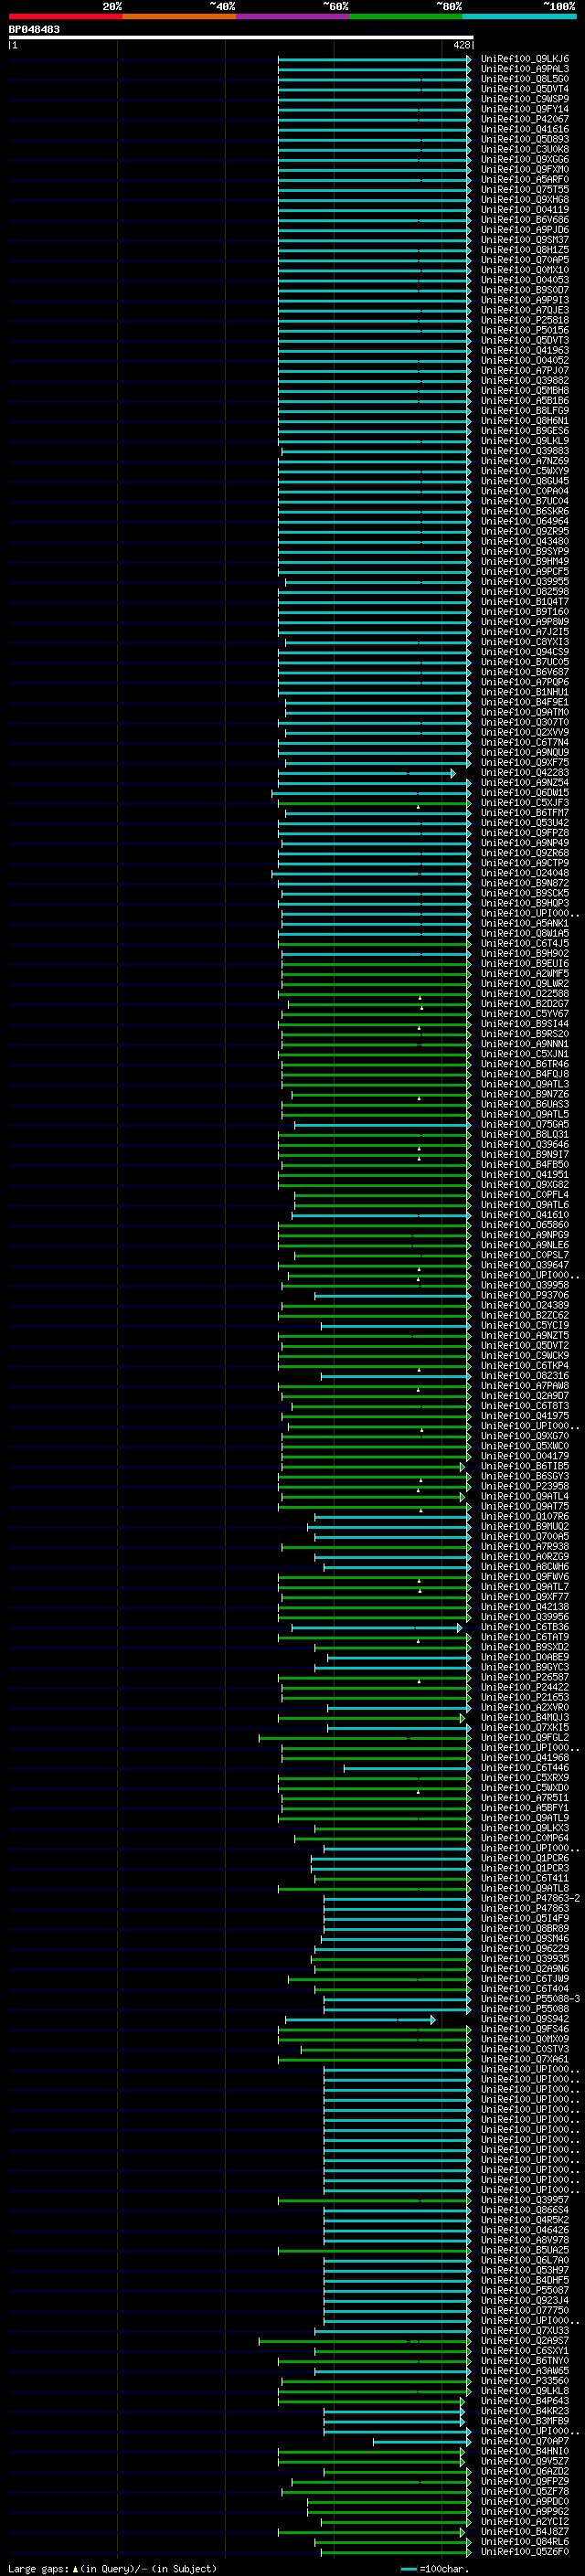Select hit label UniRef100_Q6DW15
Viewport: 585px width, 2576px height.
pyautogui.click(x=525, y=793)
